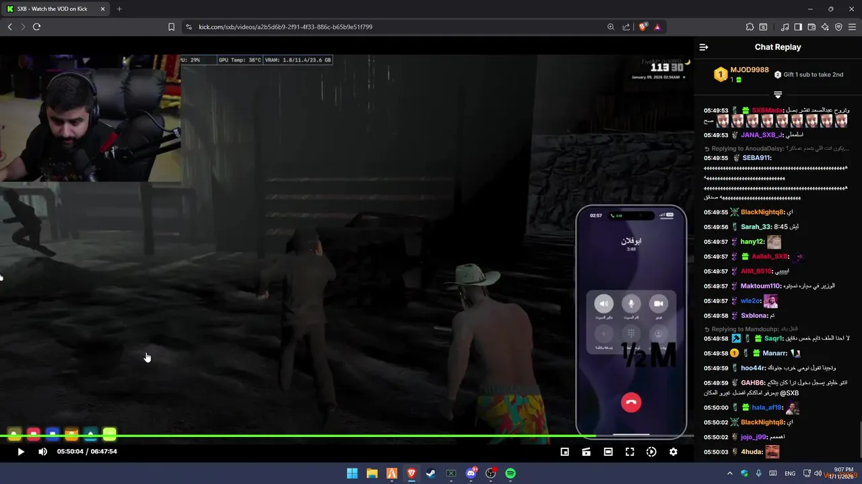862x484 pixels.
Task: Open MJOD9988 top gifter profile
Action: [749, 70]
